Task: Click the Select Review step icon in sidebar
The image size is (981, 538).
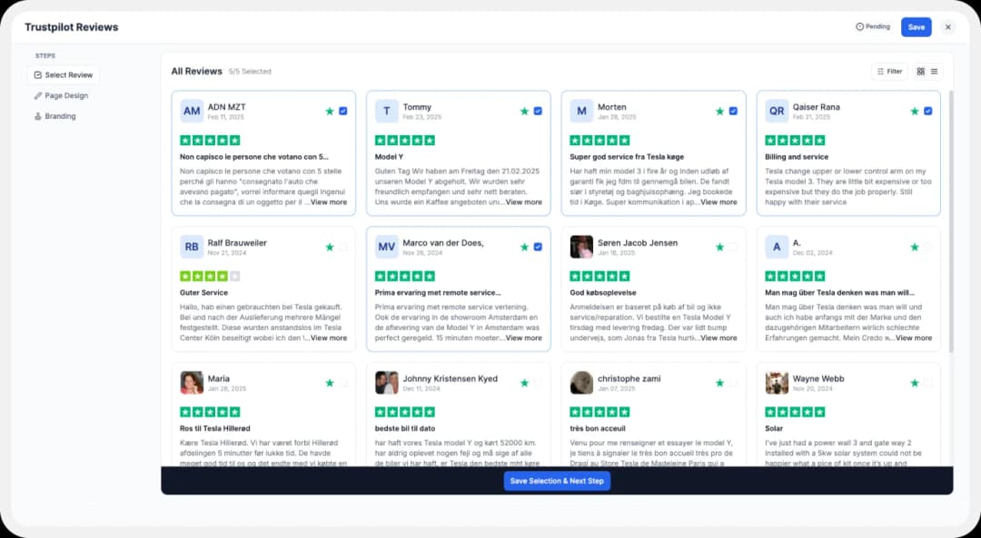Action: pyautogui.click(x=37, y=75)
